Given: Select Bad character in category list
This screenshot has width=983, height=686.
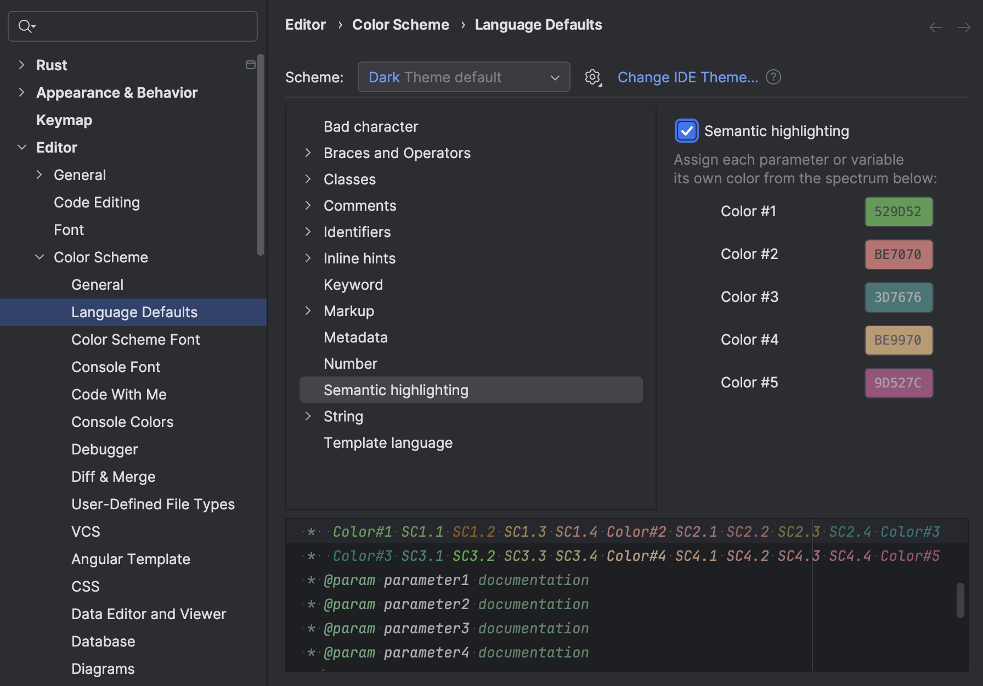Looking at the screenshot, I should coord(371,127).
